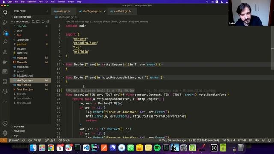274x154 pixels.
Task: Open Slack from the Dock
Action: (x=68, y=148)
